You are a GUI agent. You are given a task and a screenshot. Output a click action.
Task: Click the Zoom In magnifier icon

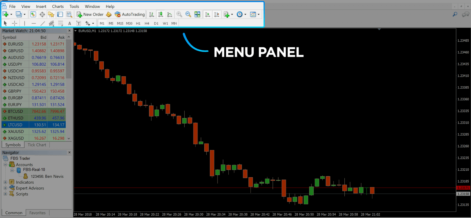tap(179, 14)
